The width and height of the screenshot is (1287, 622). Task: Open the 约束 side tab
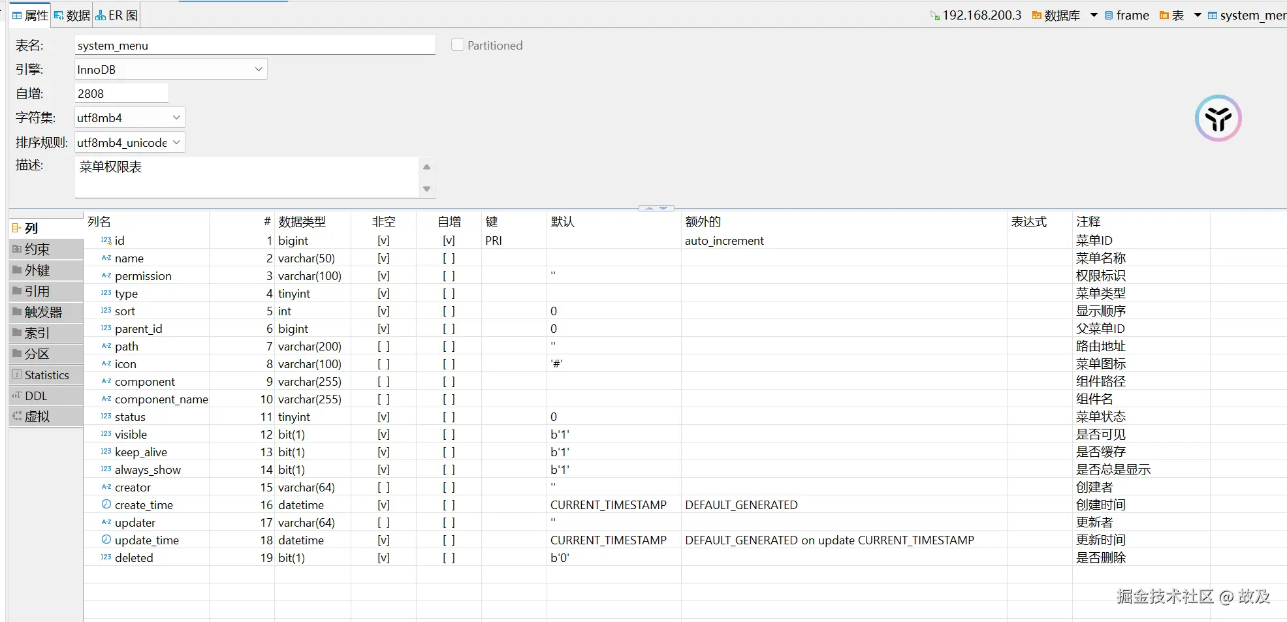46,249
